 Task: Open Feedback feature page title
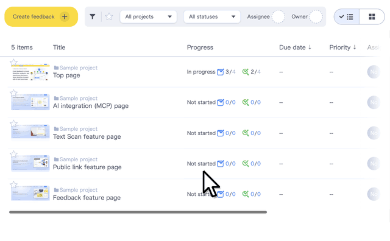pyautogui.click(x=87, y=198)
